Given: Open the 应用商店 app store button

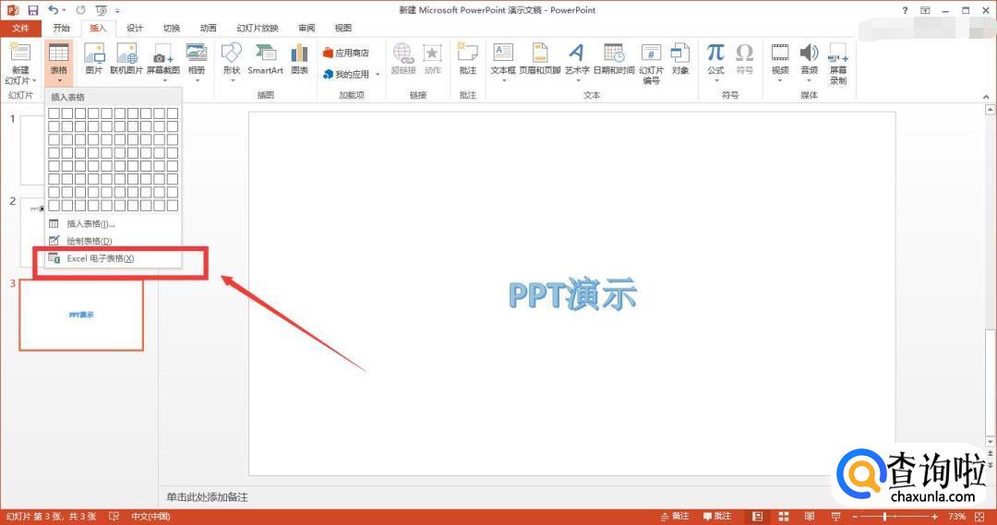Looking at the screenshot, I should click(x=346, y=53).
